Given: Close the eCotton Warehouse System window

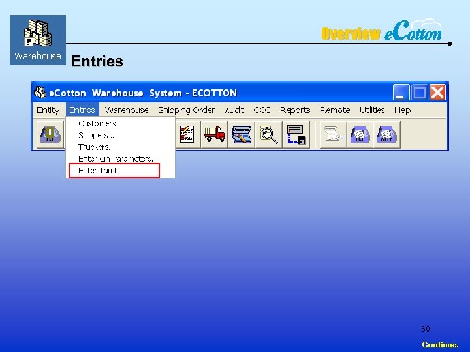Looking at the screenshot, I should 437,93.
